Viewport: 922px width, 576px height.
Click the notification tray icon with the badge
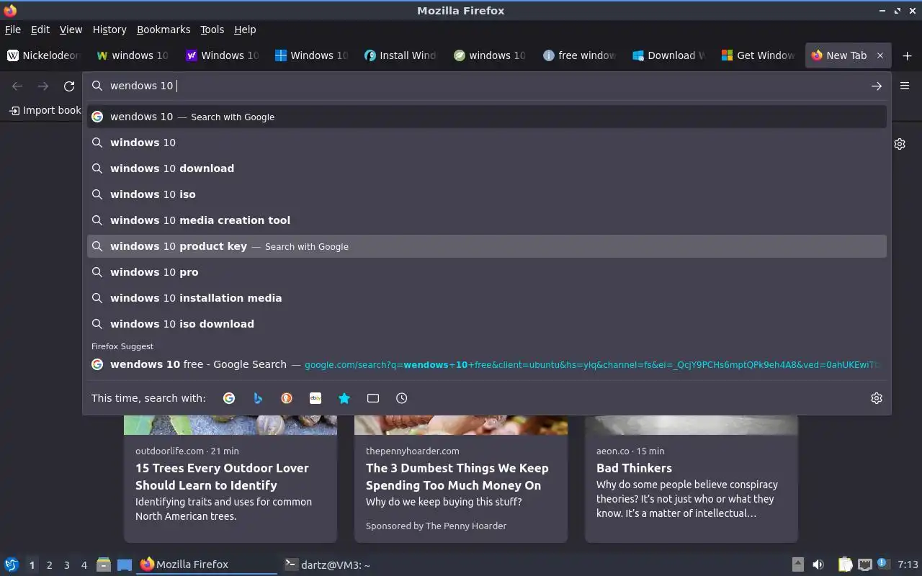click(x=884, y=564)
